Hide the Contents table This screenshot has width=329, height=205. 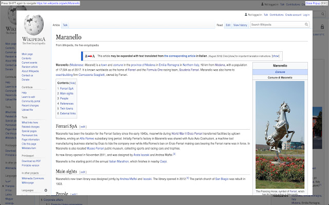pos(72,83)
